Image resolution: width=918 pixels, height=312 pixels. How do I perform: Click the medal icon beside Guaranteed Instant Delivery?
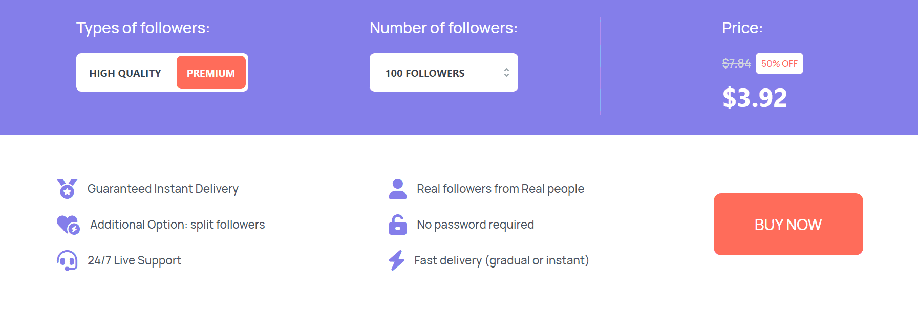[67, 189]
